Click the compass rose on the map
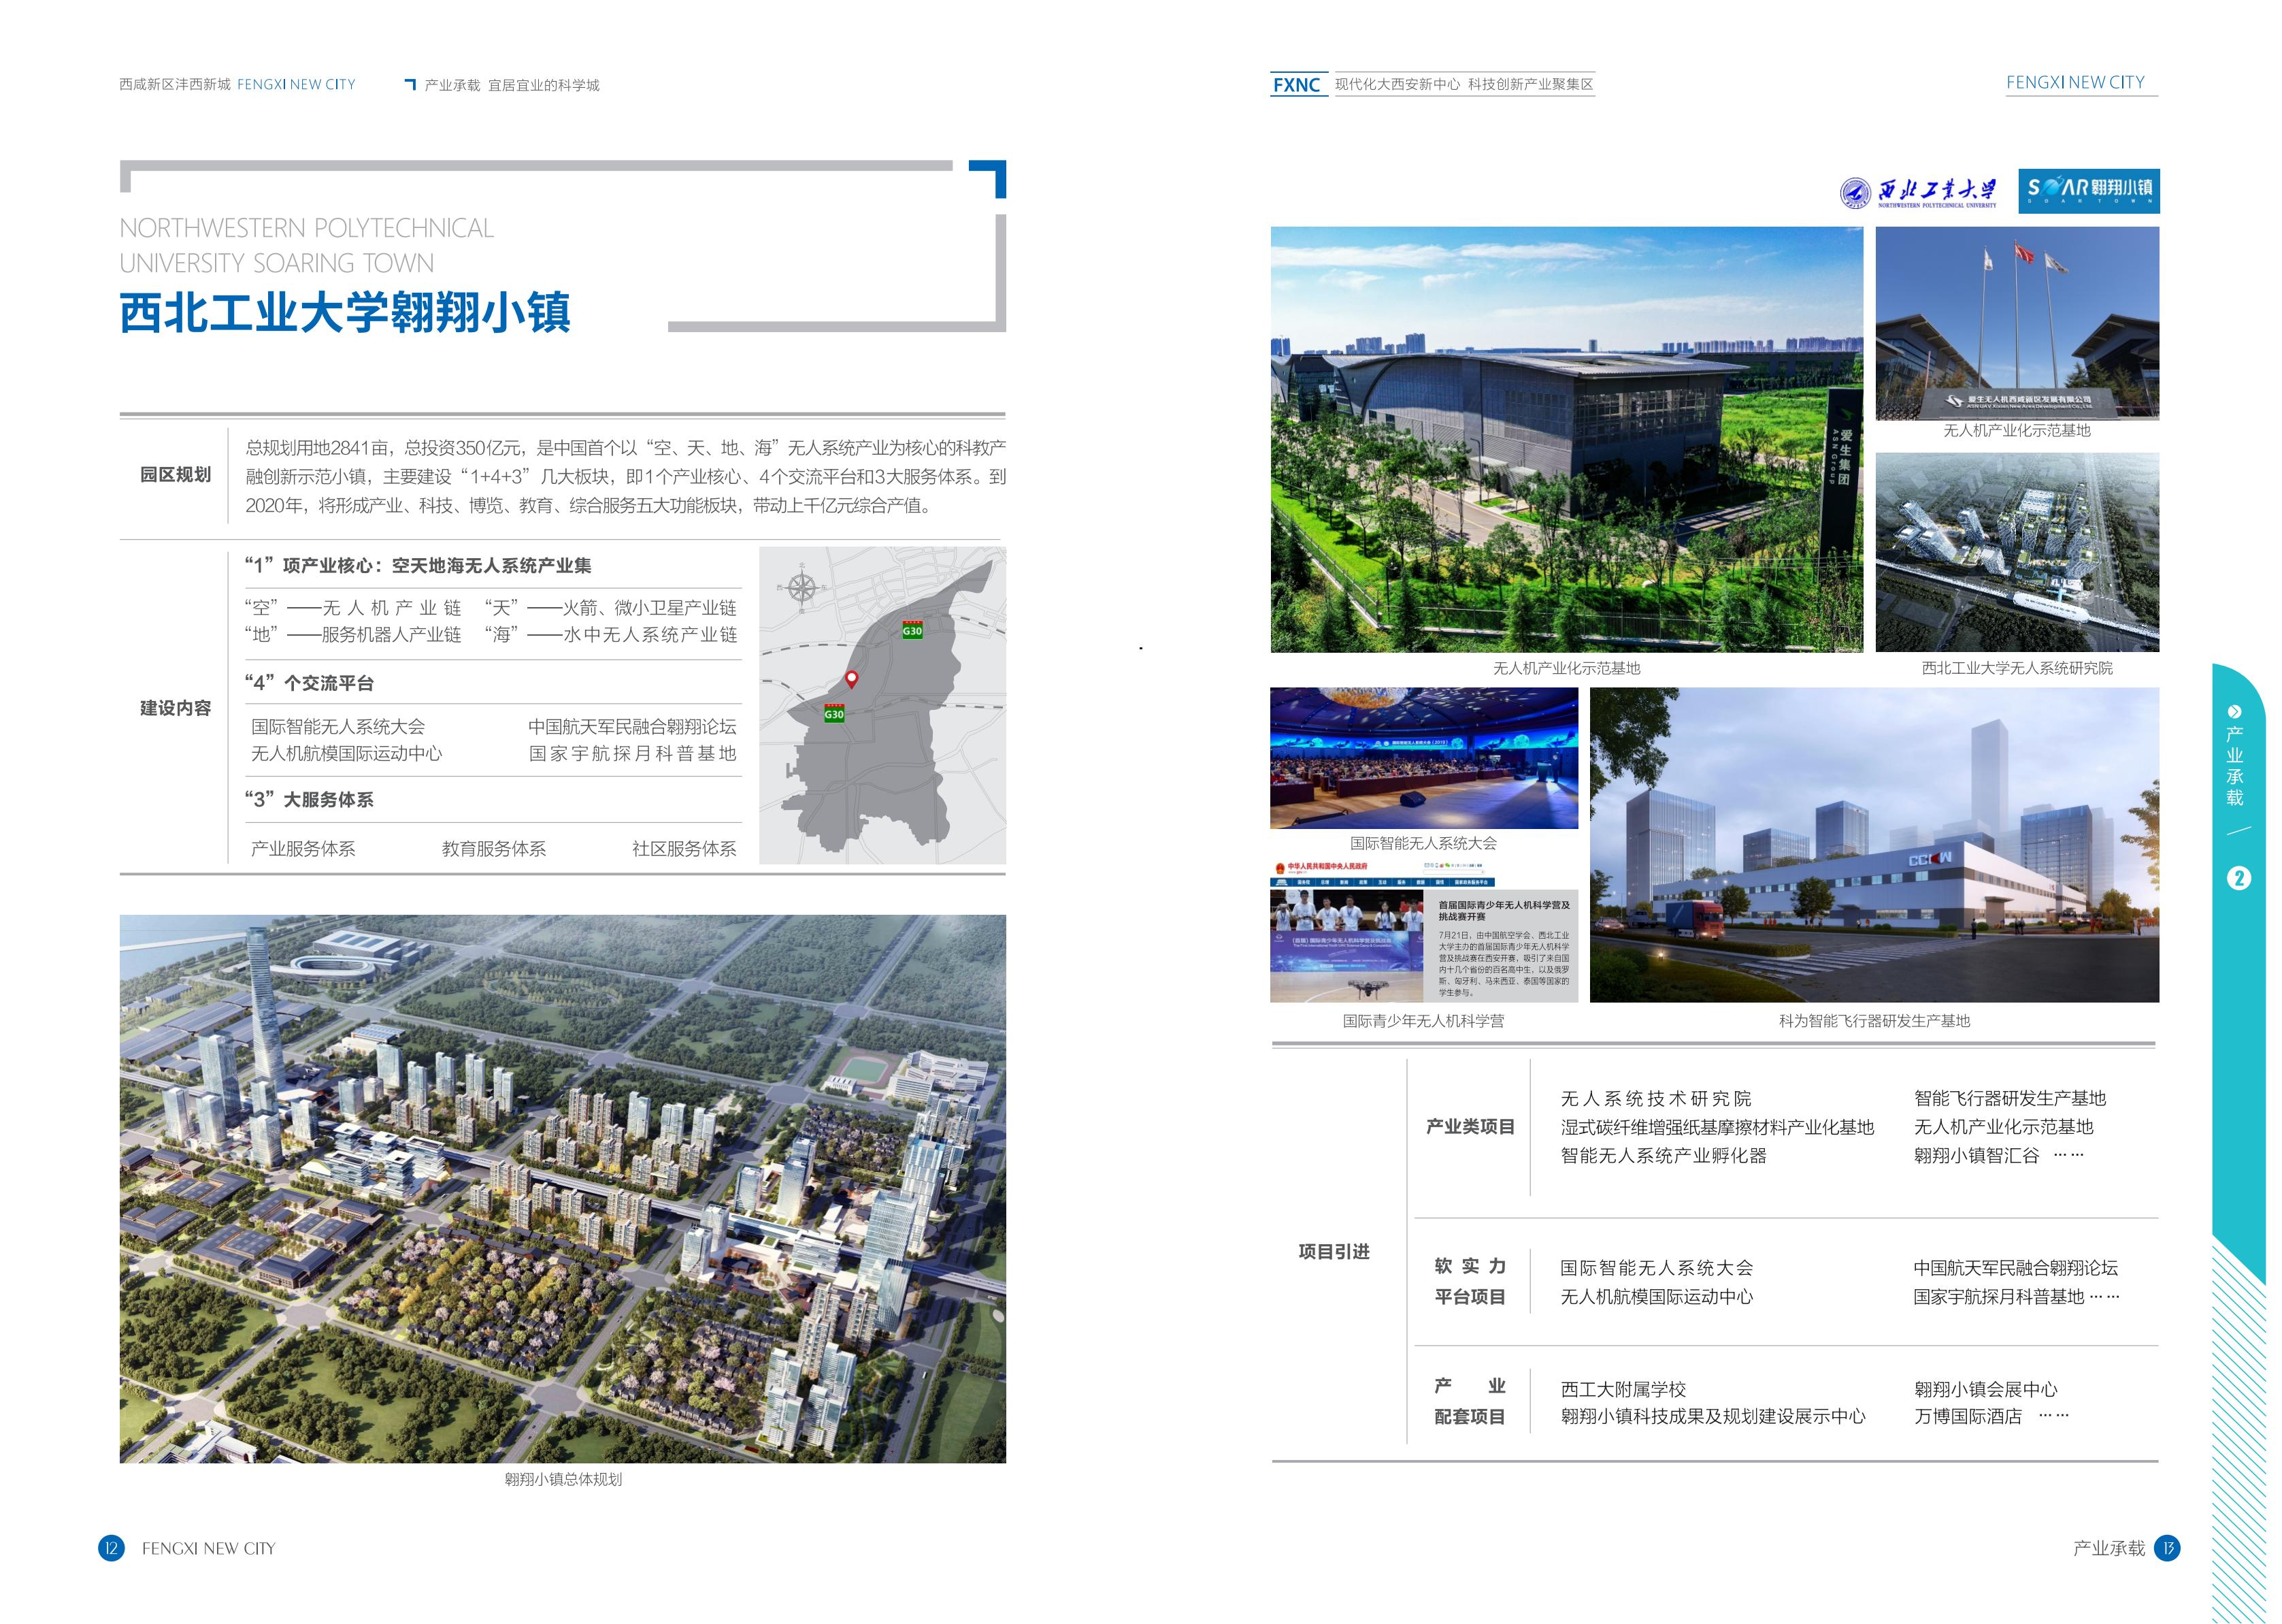The width and height of the screenshot is (2282, 1624). (x=801, y=587)
